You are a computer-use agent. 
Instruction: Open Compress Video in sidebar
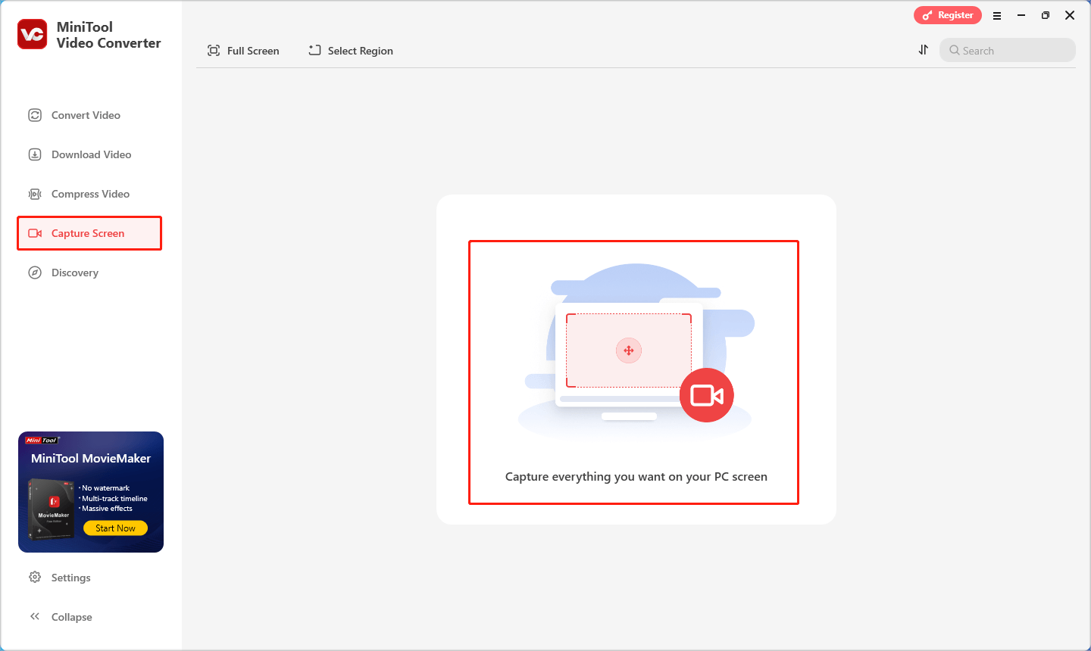coord(89,194)
